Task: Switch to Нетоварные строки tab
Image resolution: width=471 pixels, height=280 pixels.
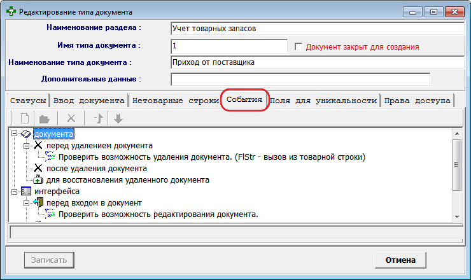Action: click(x=176, y=101)
